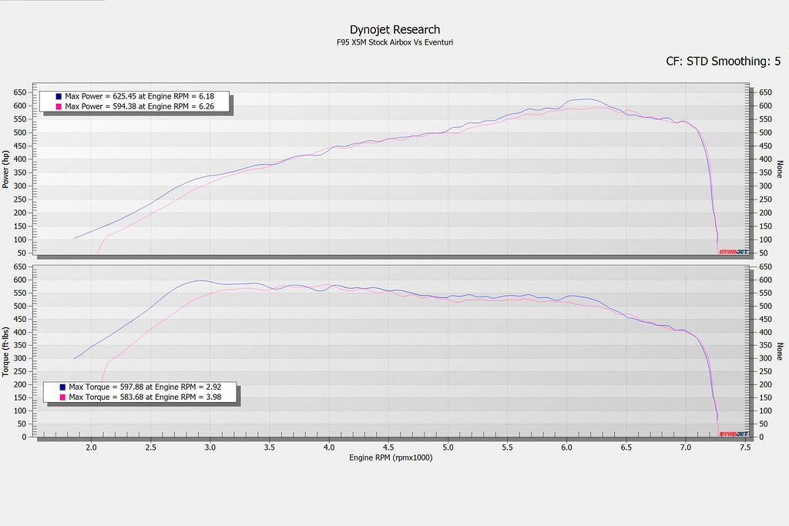Click the pink torque curve color swatch
The image size is (789, 526).
[61, 397]
